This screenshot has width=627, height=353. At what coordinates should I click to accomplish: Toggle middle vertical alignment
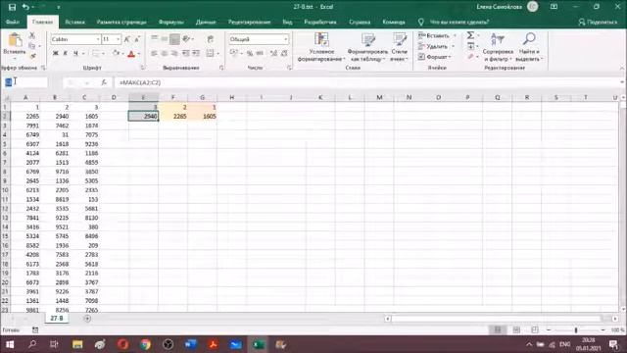pos(165,39)
